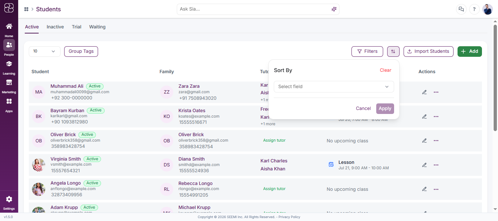
Task: Click Cancel in the Sort By popup
Action: [x=363, y=108]
